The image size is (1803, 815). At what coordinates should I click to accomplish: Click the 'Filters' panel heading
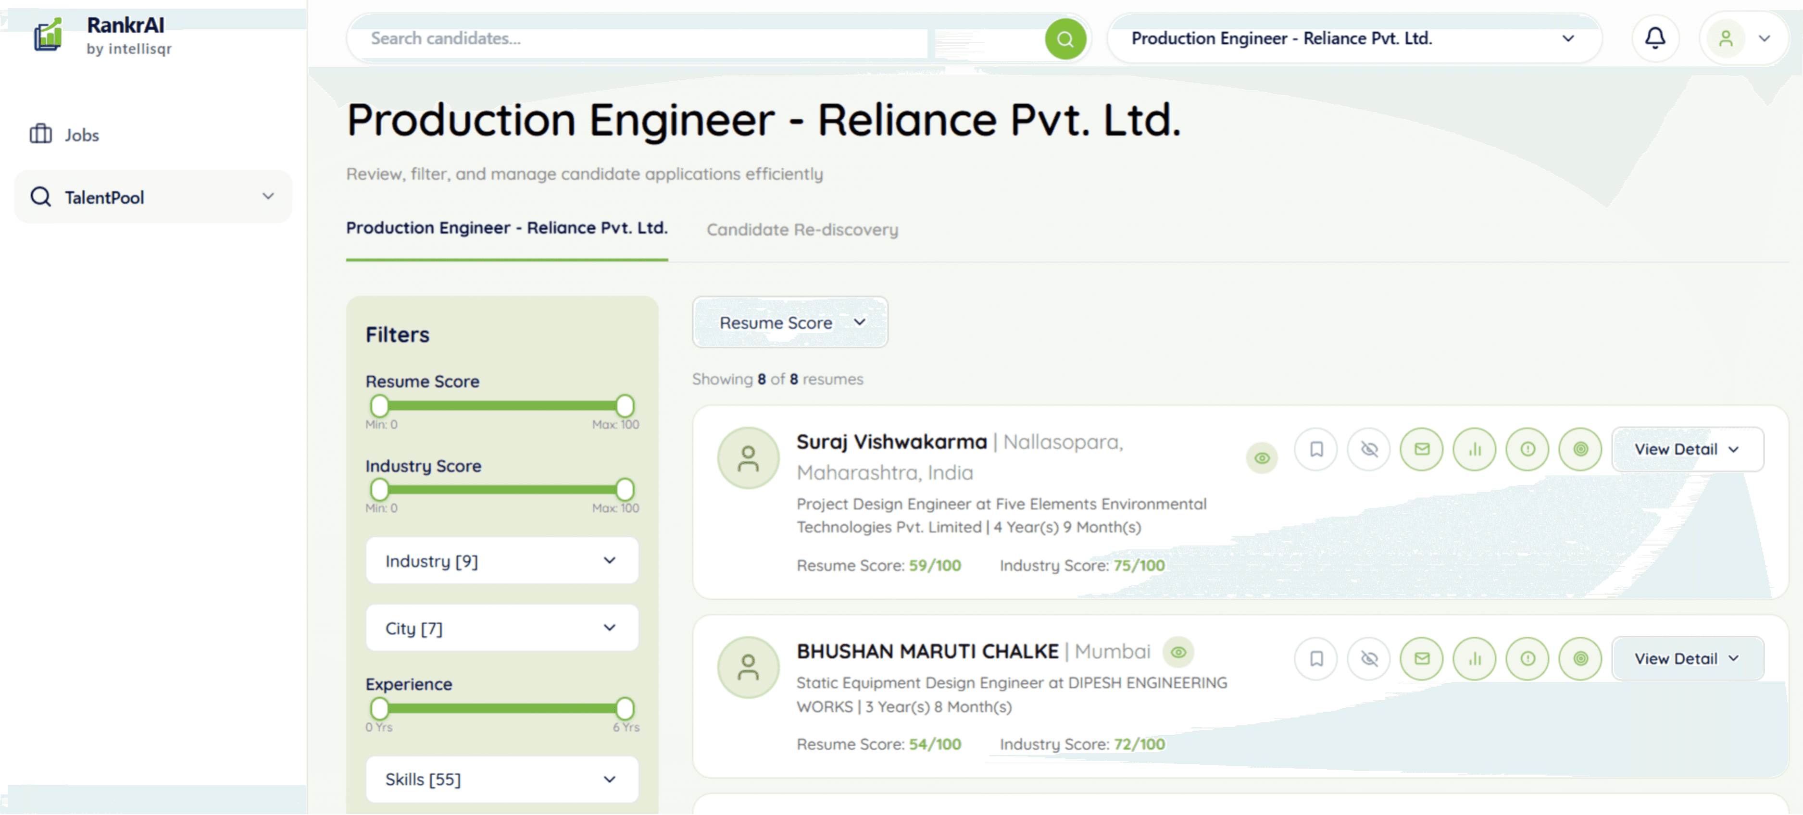(398, 334)
